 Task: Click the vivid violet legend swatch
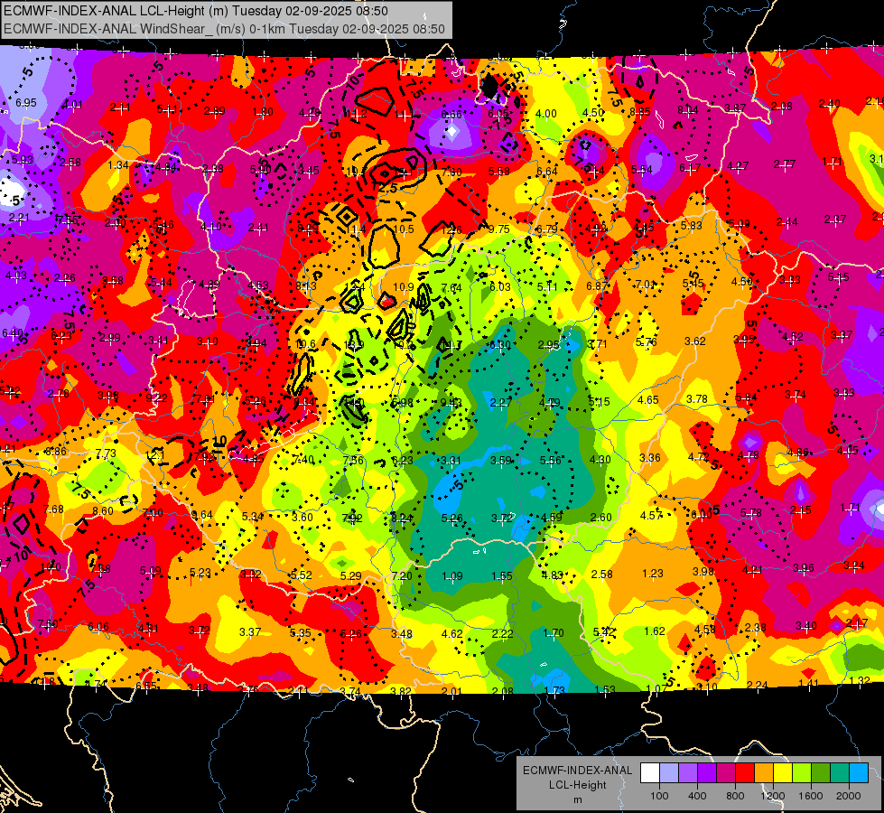[x=707, y=773]
